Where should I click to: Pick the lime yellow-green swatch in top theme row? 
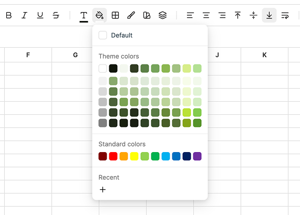(187, 68)
